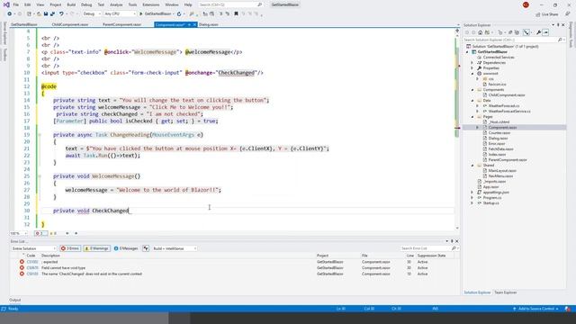Image resolution: width=576 pixels, height=324 pixels.
Task: Switch to ParentComponent.razor tab
Action: (122, 24)
